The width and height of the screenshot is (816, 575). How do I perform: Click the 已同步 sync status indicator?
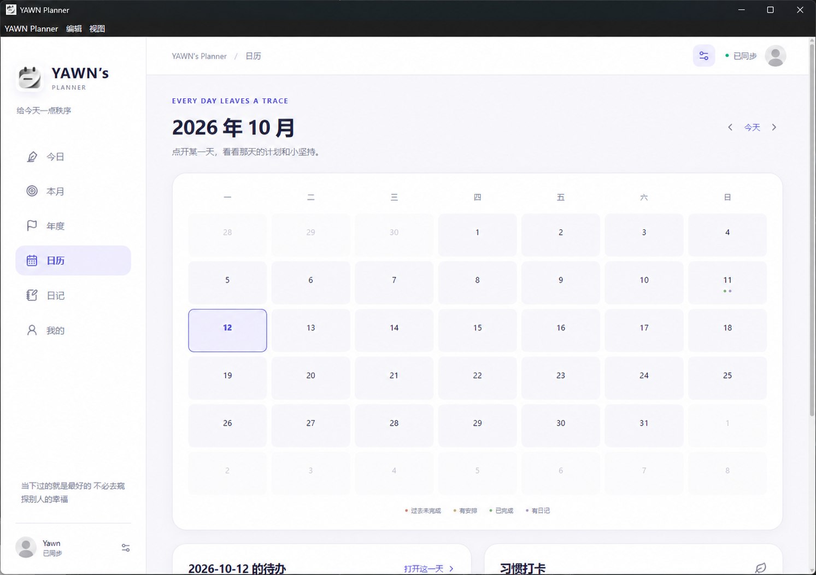pos(741,56)
